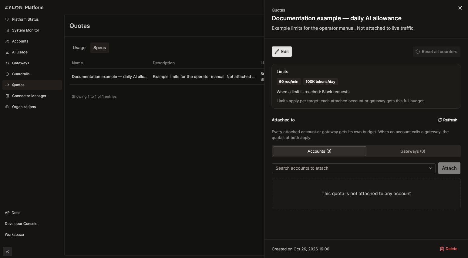468x258 pixels.
Task: Click the trash icon next to Delete
Action: pyautogui.click(x=442, y=249)
